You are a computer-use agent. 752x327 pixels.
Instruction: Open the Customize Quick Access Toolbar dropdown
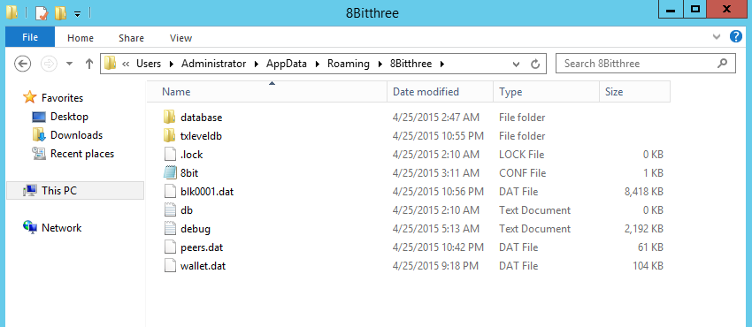[77, 14]
